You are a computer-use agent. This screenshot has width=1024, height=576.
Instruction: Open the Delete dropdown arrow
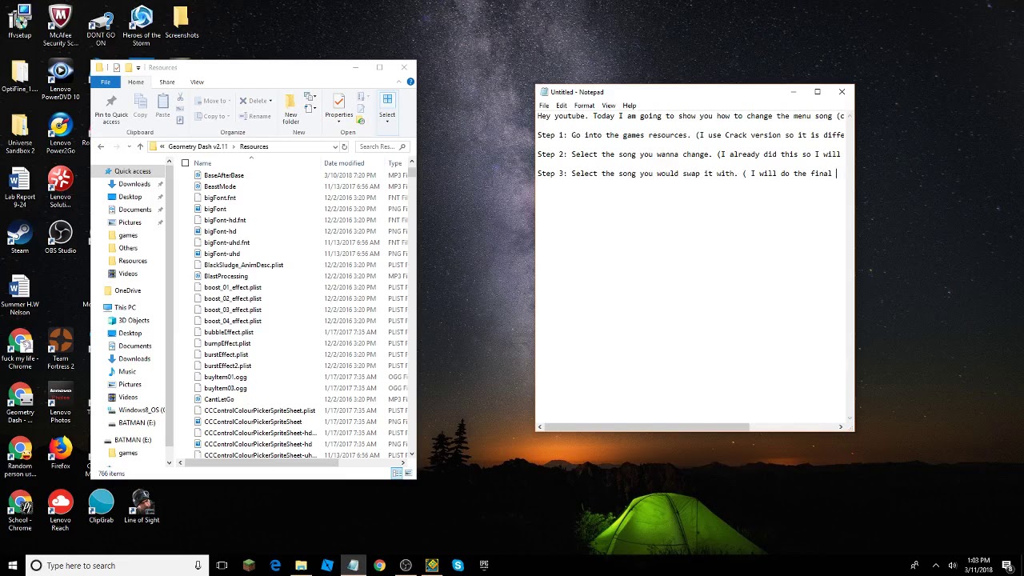(270, 101)
